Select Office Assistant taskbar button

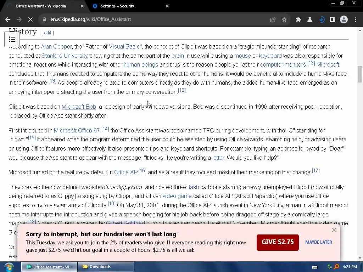click(49, 267)
